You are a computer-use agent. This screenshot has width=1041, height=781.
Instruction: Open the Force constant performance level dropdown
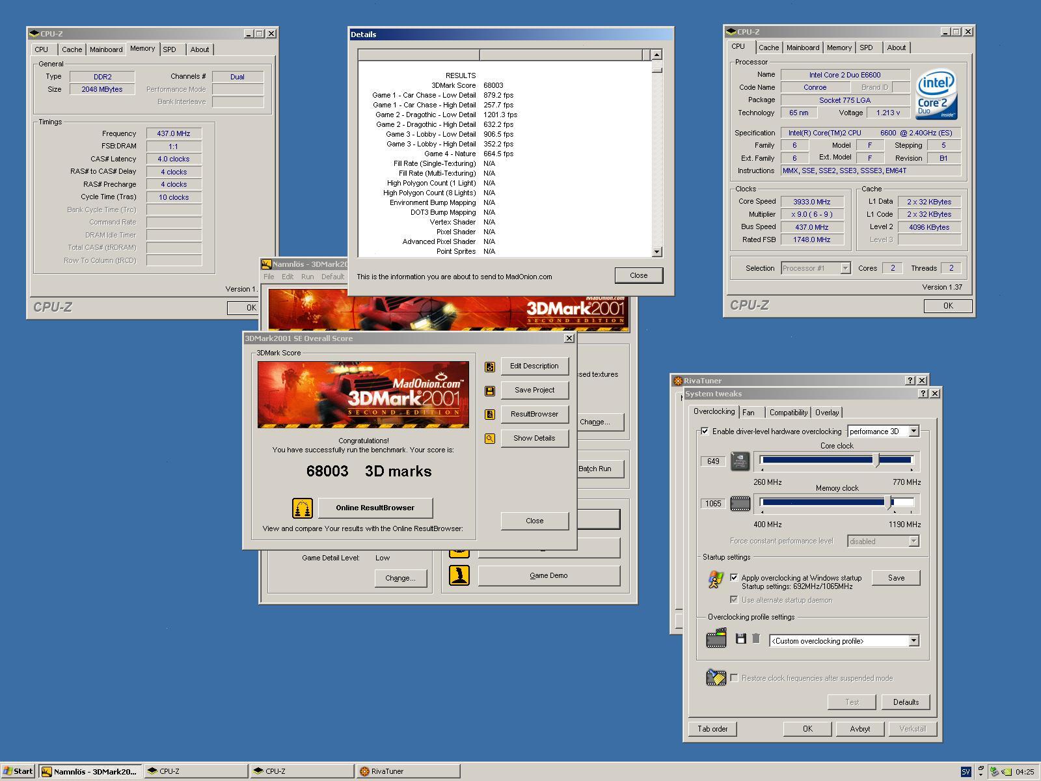coord(913,541)
